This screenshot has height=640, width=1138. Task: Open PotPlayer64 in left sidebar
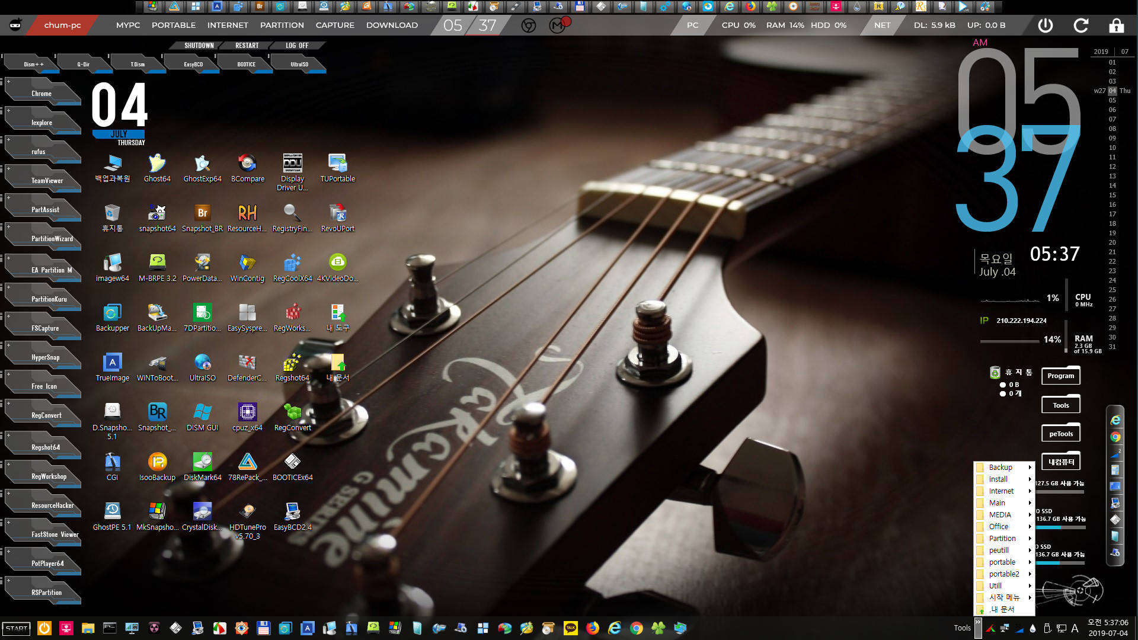[43, 564]
